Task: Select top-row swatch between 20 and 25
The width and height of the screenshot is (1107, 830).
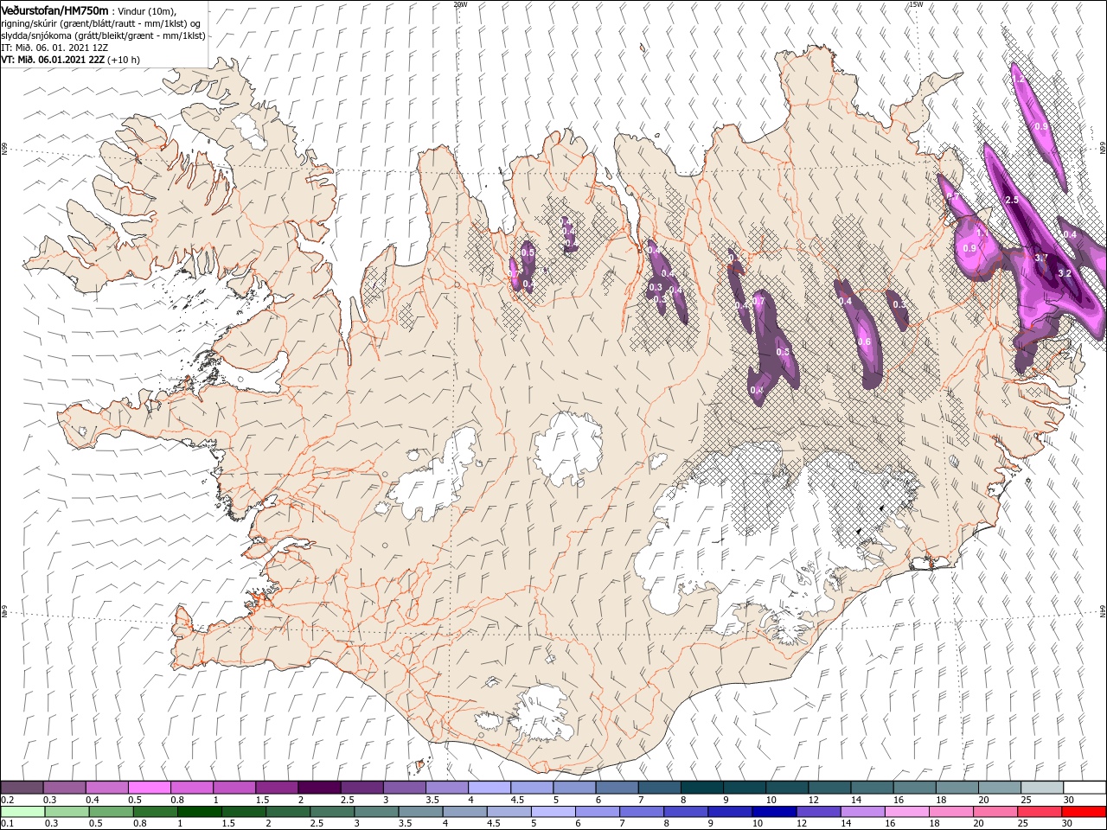Action: pyautogui.click(x=1001, y=788)
